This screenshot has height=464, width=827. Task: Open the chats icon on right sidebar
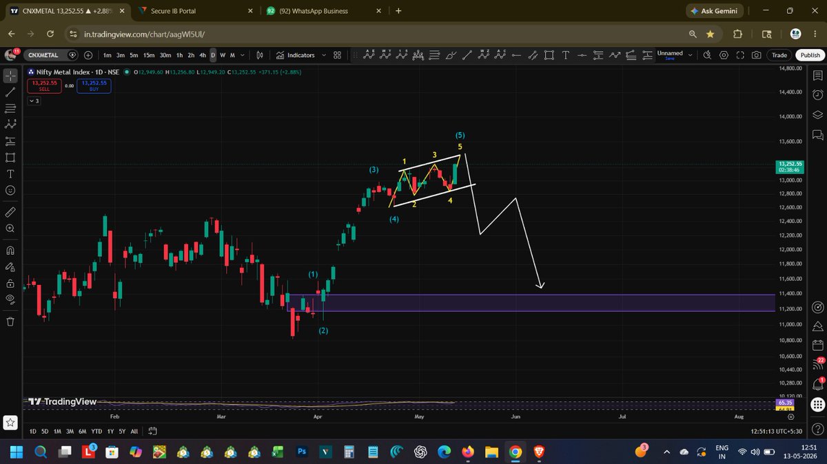817,134
